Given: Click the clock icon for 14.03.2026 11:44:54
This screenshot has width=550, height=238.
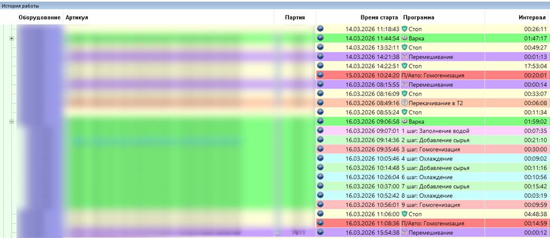Looking at the screenshot, I should [x=320, y=38].
